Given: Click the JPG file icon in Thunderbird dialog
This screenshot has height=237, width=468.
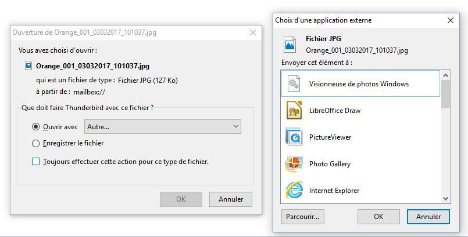Looking at the screenshot, I should tap(28, 66).
